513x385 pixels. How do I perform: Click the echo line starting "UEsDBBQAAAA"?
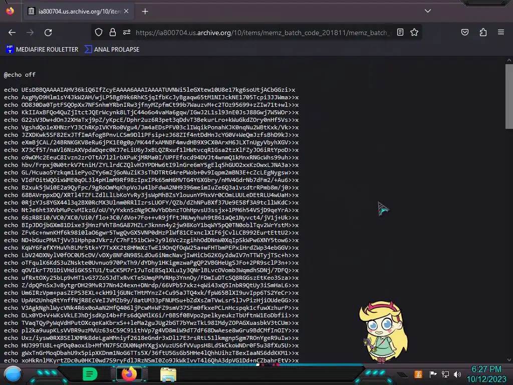click(x=149, y=90)
